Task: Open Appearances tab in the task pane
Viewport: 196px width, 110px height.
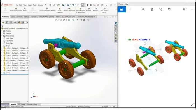Action: pos(116,38)
